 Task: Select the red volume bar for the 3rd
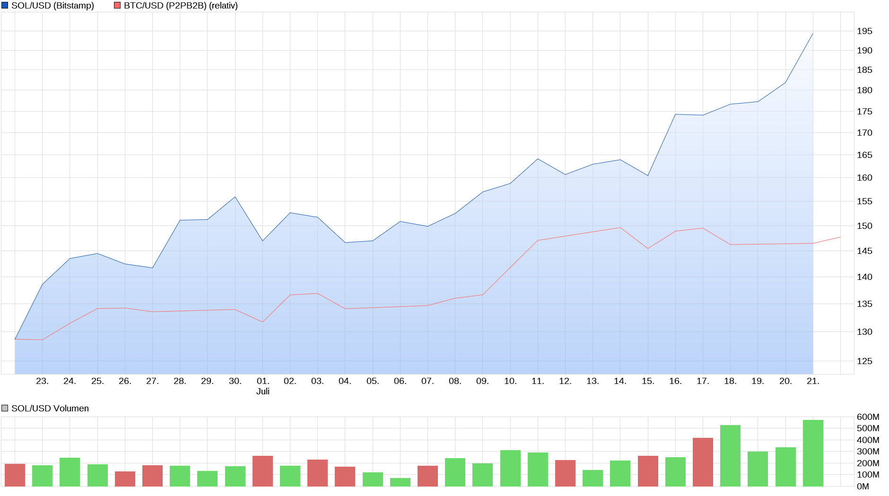(x=317, y=473)
